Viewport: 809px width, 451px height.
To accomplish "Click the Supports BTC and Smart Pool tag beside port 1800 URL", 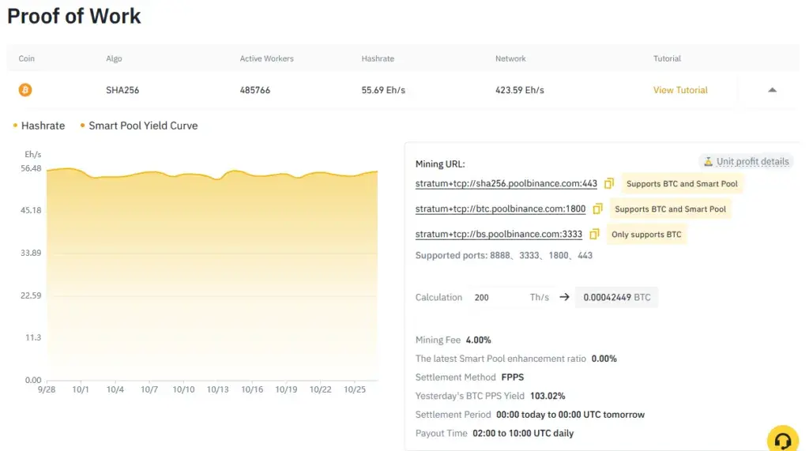I will tap(670, 209).
